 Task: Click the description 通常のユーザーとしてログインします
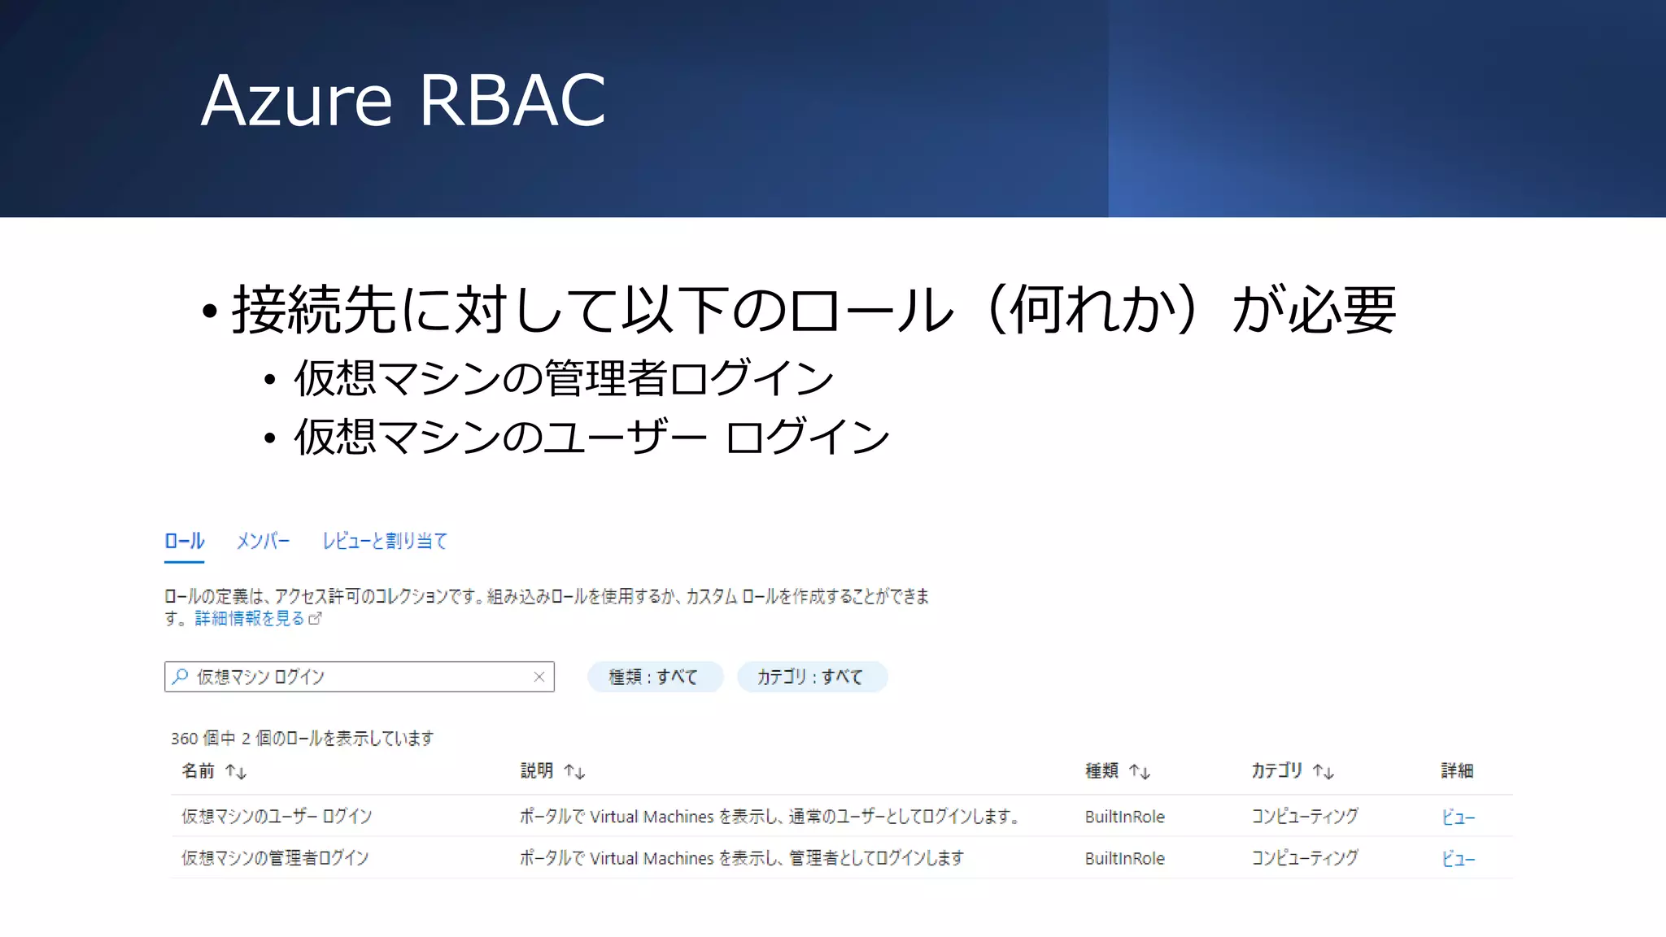904,816
